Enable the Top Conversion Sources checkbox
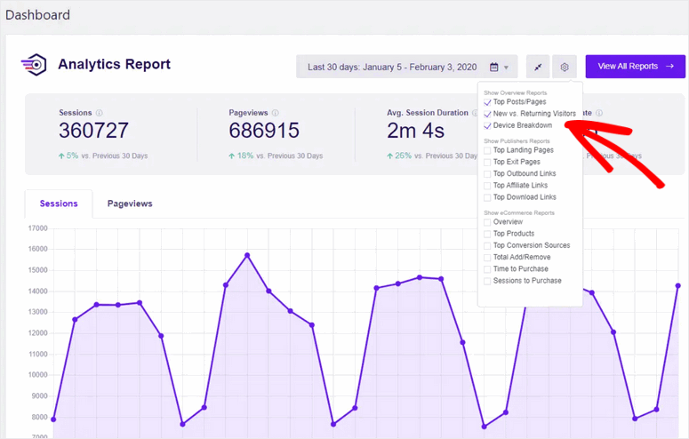This screenshot has height=439, width=689. click(487, 246)
